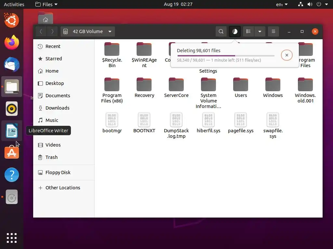333x249 pixels.
Task: Open Downloads in sidebar
Action: coord(64,108)
